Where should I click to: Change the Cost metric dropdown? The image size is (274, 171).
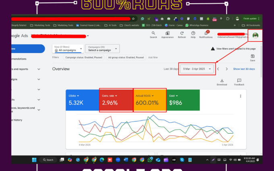(x=173, y=96)
